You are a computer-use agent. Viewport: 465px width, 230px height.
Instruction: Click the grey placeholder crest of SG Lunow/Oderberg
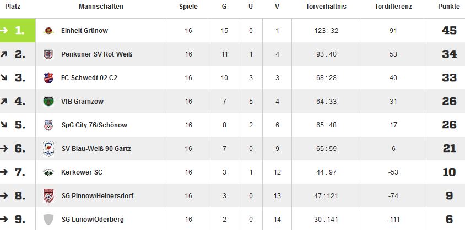click(x=48, y=220)
